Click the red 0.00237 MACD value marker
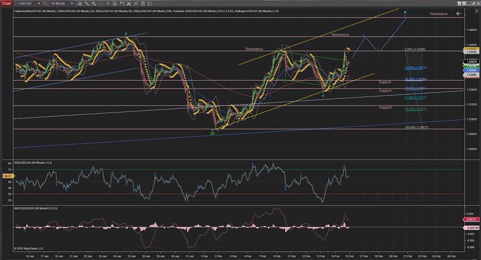Image resolution: width=481 pixels, height=260 pixels. [470, 219]
